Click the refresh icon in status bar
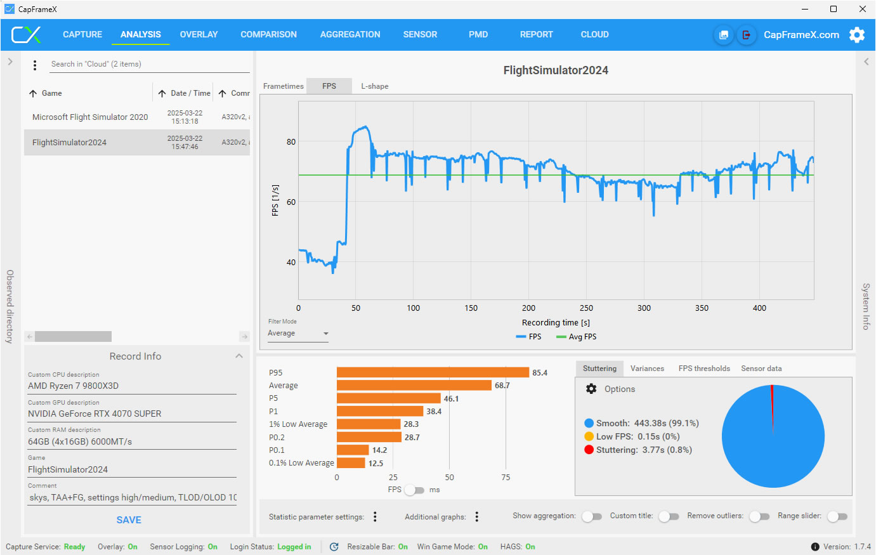876x555 pixels. 334,547
